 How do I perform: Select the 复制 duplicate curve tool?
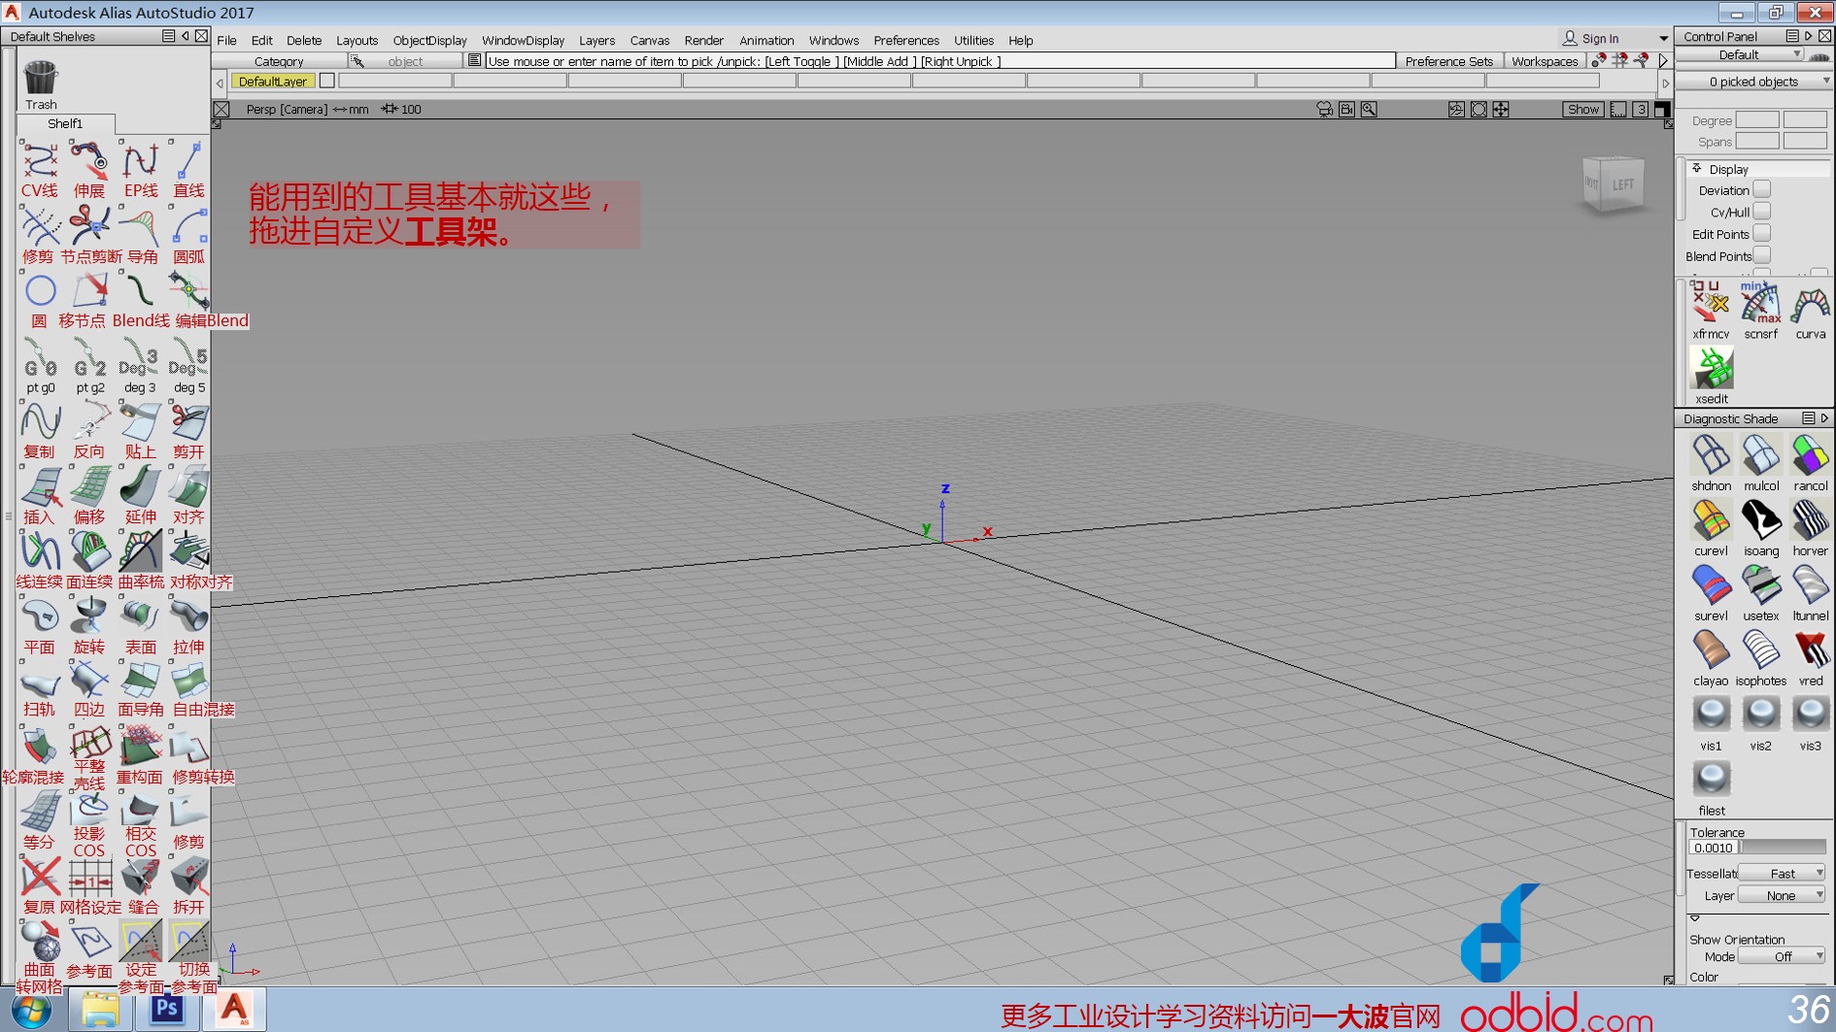[40, 422]
